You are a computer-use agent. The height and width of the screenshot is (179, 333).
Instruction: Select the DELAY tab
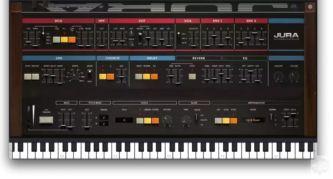(152, 58)
